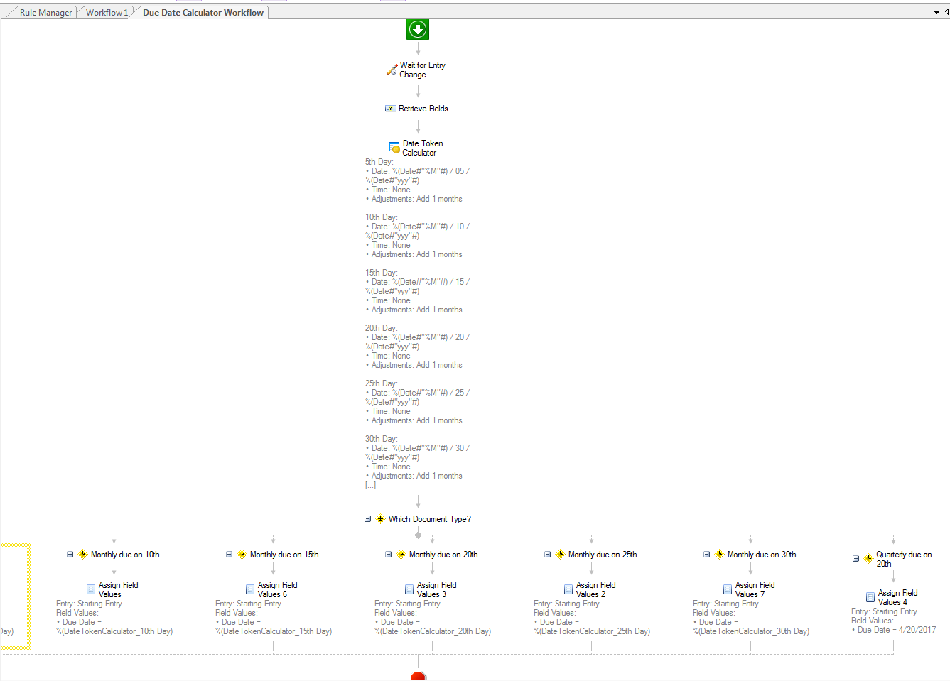The height and width of the screenshot is (681, 950).
Task: Click the green workflow start icon
Action: coord(418,30)
